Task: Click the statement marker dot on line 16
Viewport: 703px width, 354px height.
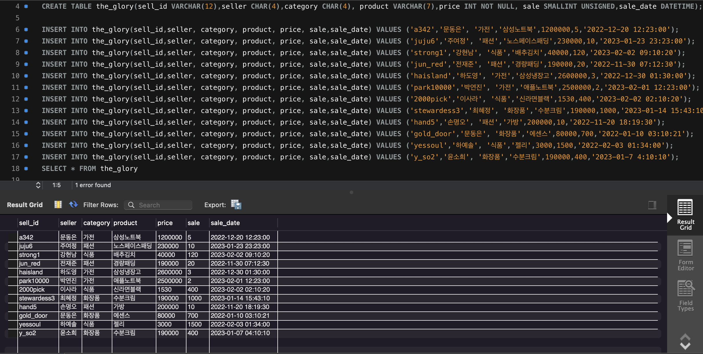Action: [26, 145]
